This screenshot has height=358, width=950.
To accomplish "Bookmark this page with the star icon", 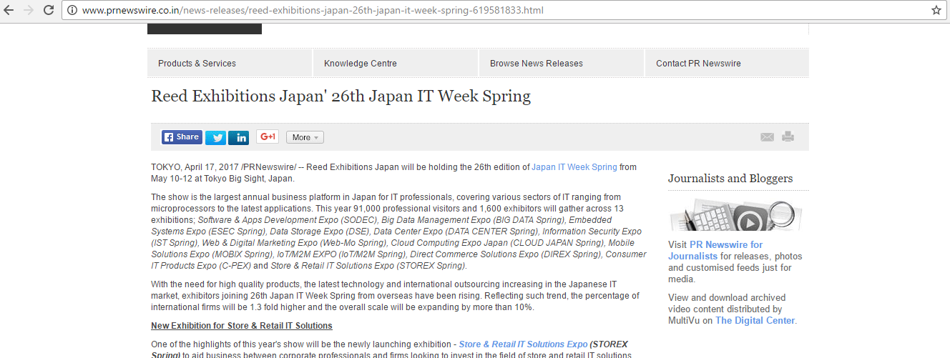I will 936,10.
